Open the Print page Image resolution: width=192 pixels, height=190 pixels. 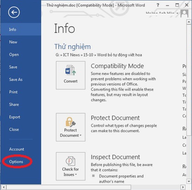(21, 92)
